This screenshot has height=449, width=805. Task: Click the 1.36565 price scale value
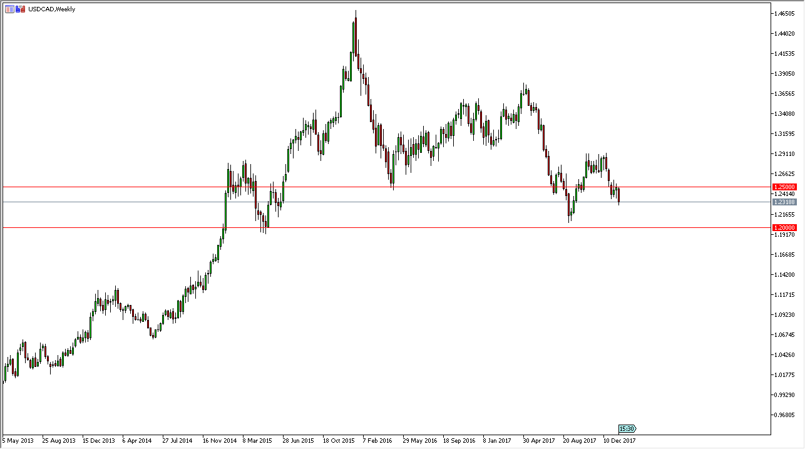786,93
